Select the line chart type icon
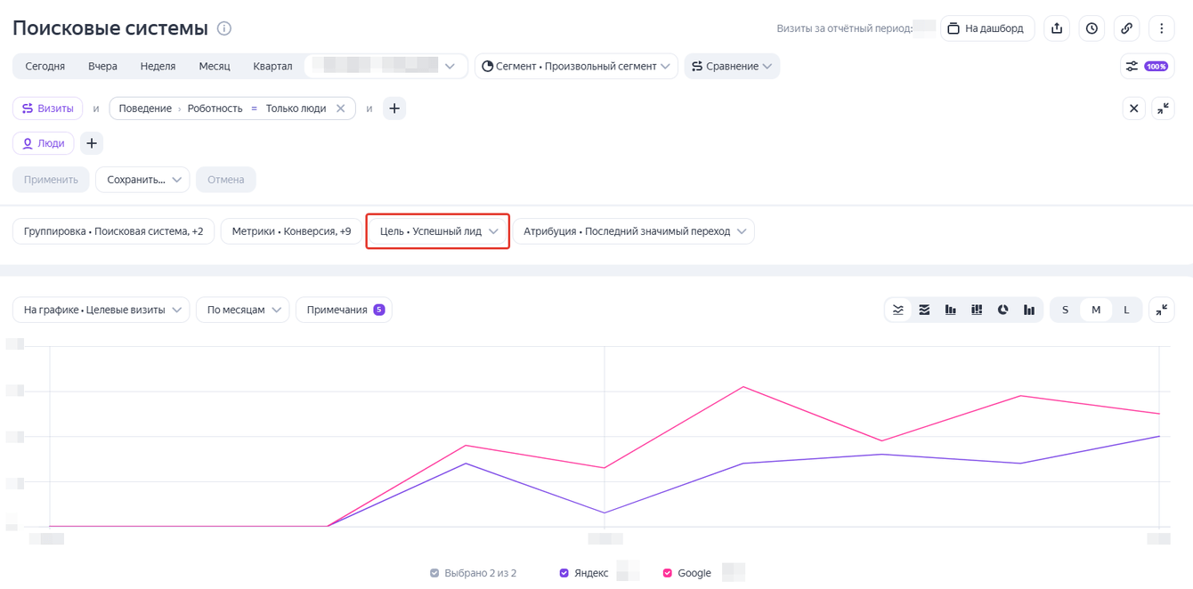Screen dimensions: 1193x589 (898, 310)
